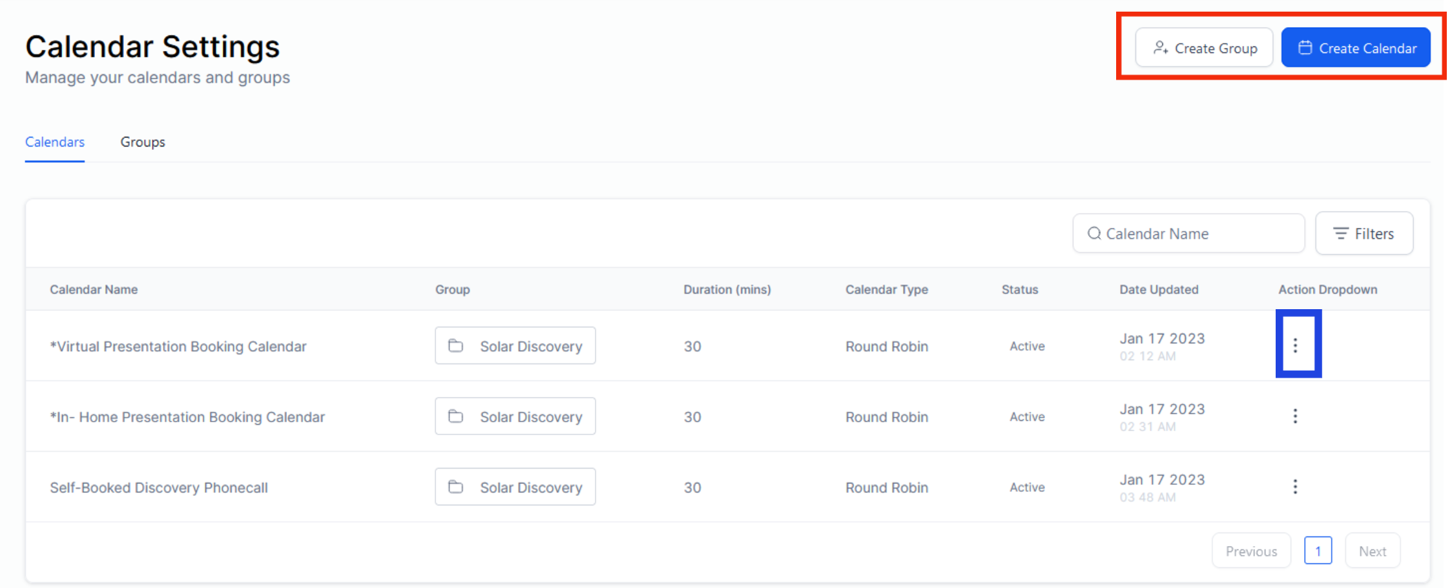Open actions menu for Virtual Presentation Booking Calendar
Viewport: 1452px width, 588px height.
pos(1295,346)
